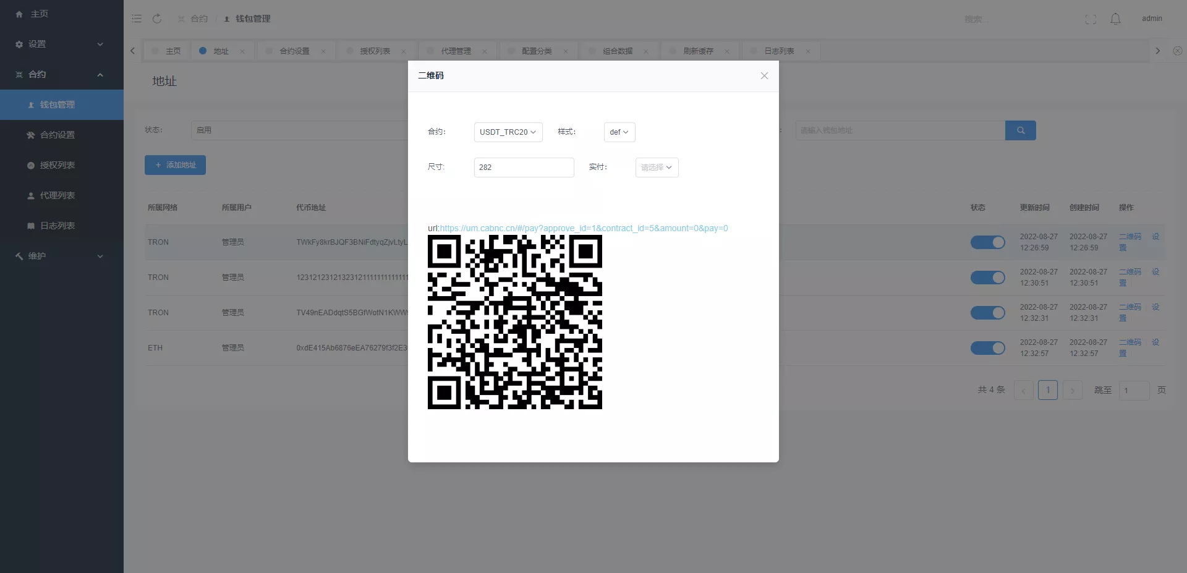Image resolution: width=1187 pixels, height=573 pixels.
Task: Toggle status switch for third TRON row
Action: [987, 313]
